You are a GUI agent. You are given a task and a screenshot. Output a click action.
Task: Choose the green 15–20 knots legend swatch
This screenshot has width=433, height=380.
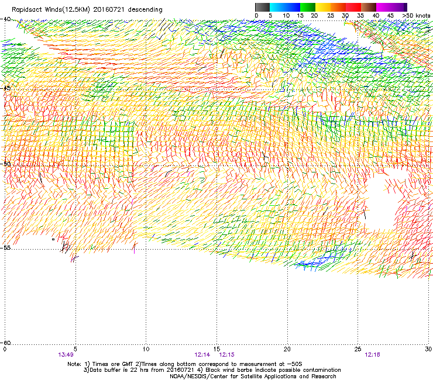[308, 7]
